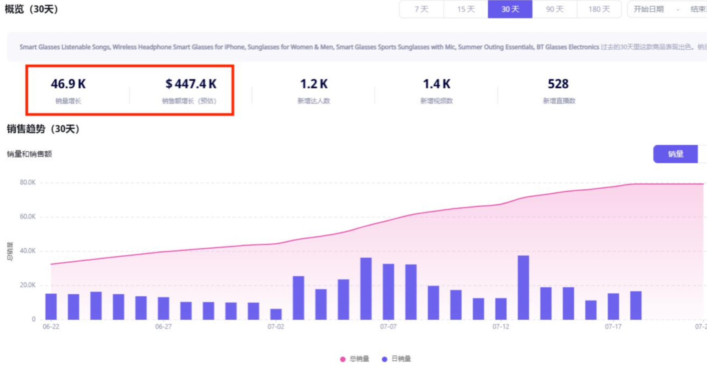
Task: Select the 30天 time range tab
Action: [510, 9]
